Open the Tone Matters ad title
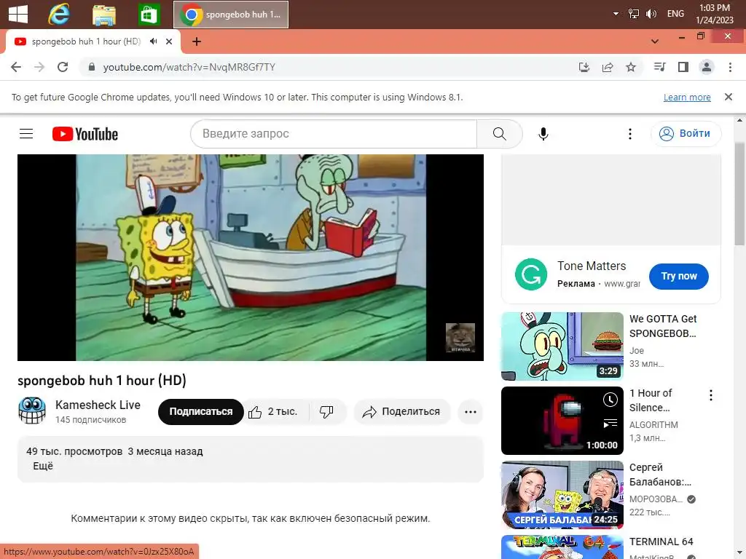Screen dimensions: 746x559 tap(592, 266)
